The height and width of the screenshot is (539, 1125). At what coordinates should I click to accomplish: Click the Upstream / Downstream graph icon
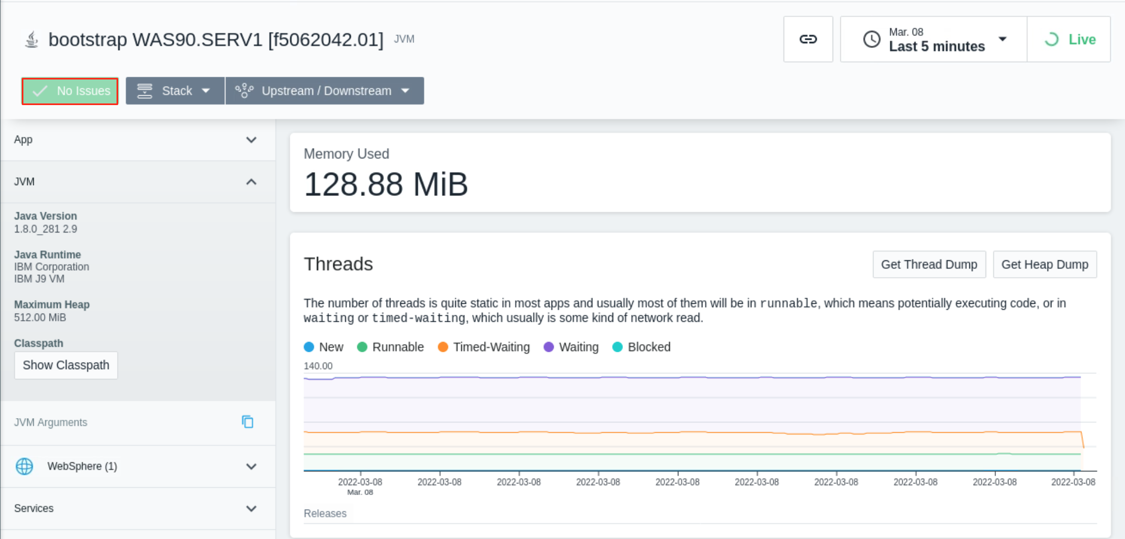(244, 91)
